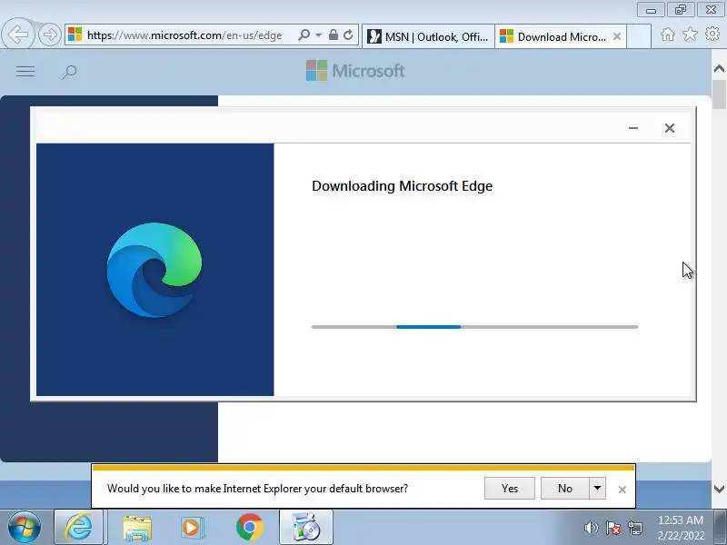
Task: Open Favorites with the star icon
Action: 690,35
